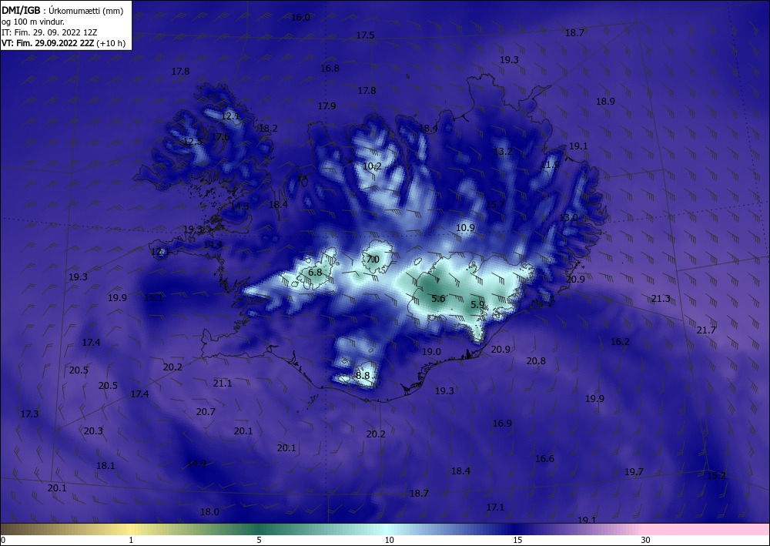The width and height of the screenshot is (770, 546).
Task: Select the 17.9 value label
Action: point(327,106)
